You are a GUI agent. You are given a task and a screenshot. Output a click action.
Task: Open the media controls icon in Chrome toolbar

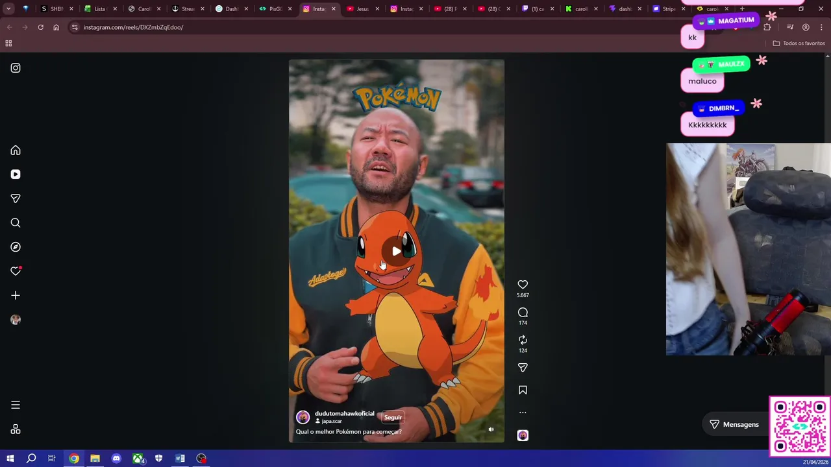pyautogui.click(x=790, y=27)
